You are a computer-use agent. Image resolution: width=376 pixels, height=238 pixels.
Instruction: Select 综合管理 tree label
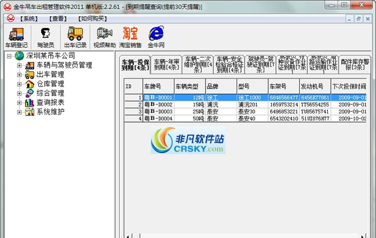50,93
